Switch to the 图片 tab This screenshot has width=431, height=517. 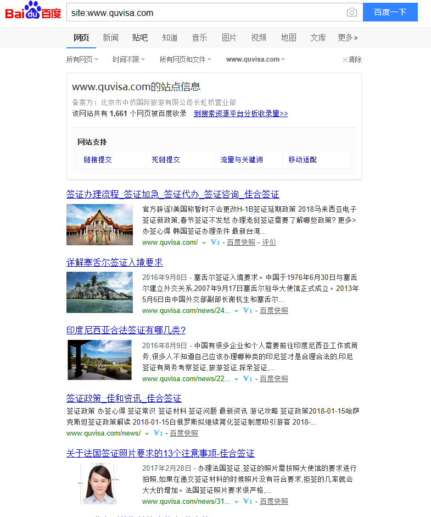(x=229, y=38)
